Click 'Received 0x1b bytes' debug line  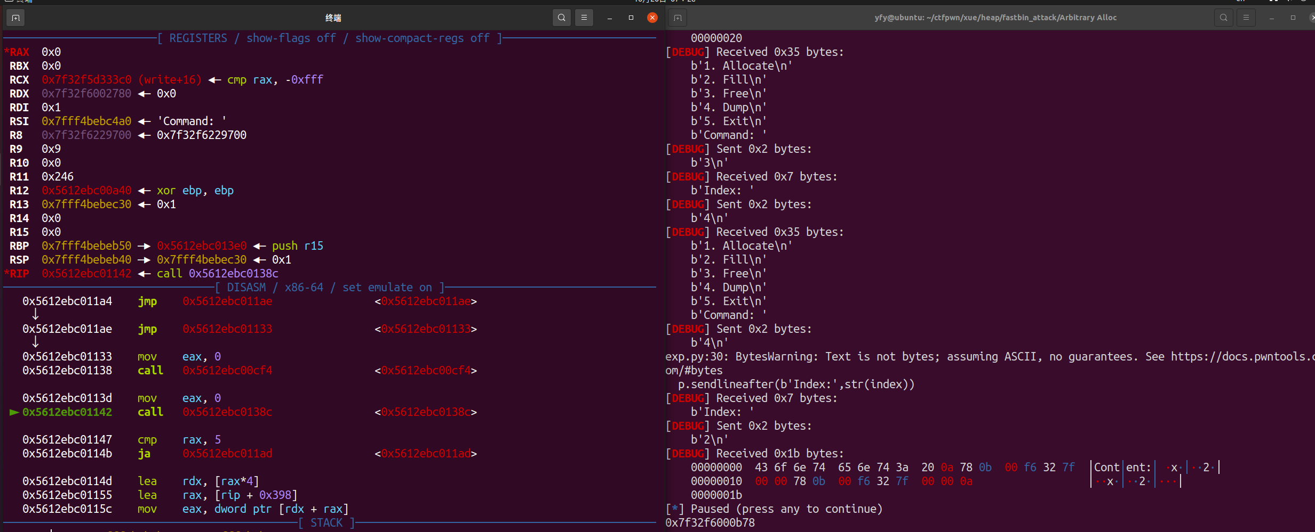point(755,454)
